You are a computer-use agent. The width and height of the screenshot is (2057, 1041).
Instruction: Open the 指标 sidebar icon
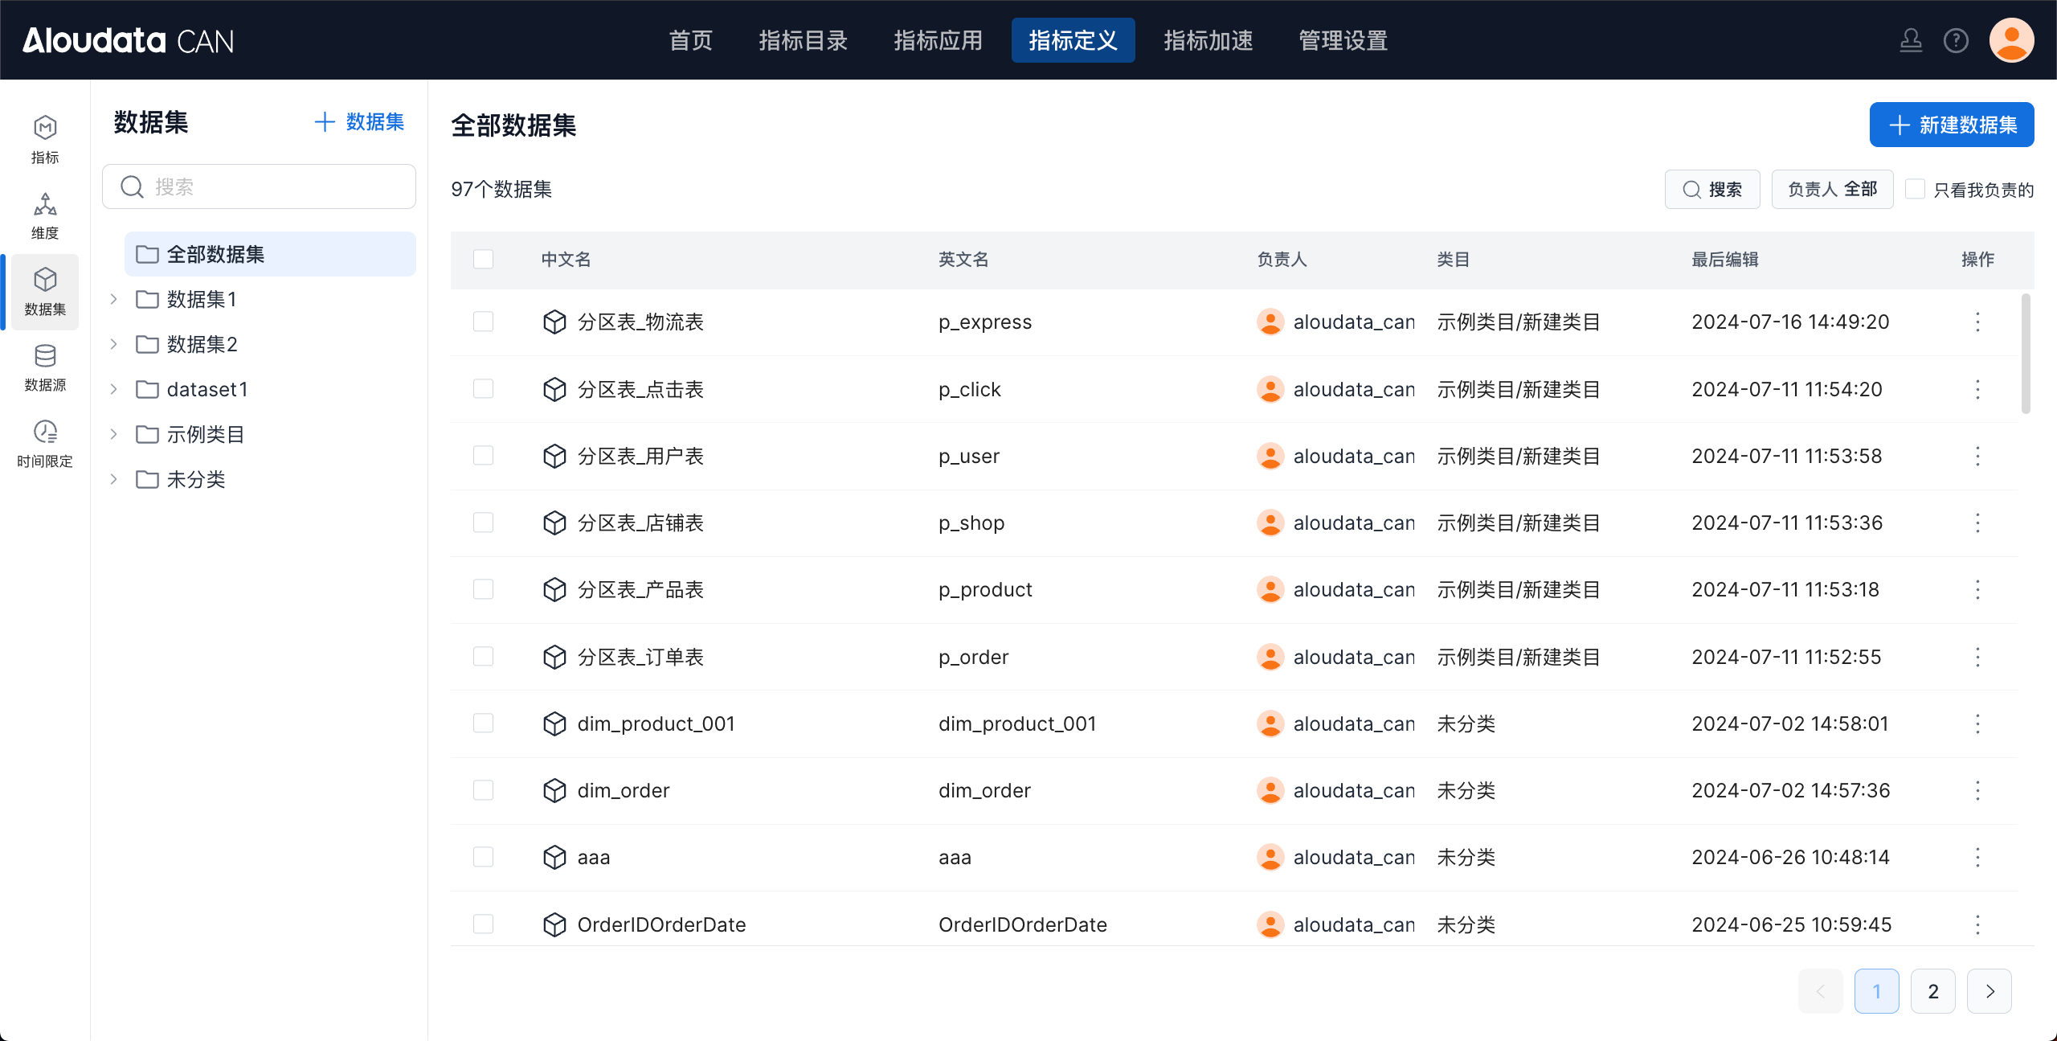[x=45, y=138]
